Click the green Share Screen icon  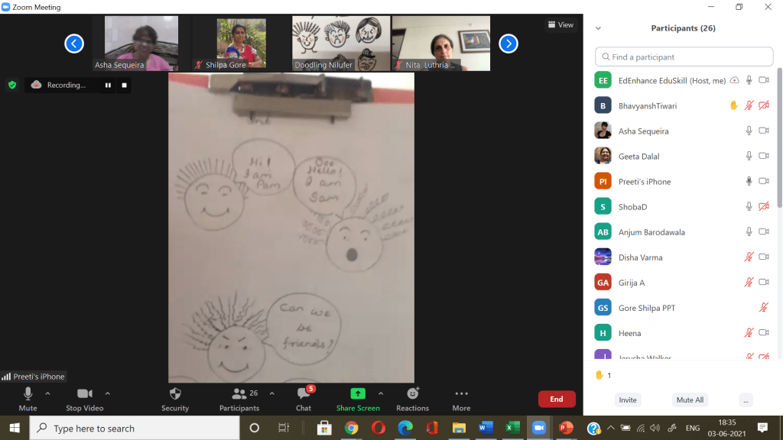point(357,394)
